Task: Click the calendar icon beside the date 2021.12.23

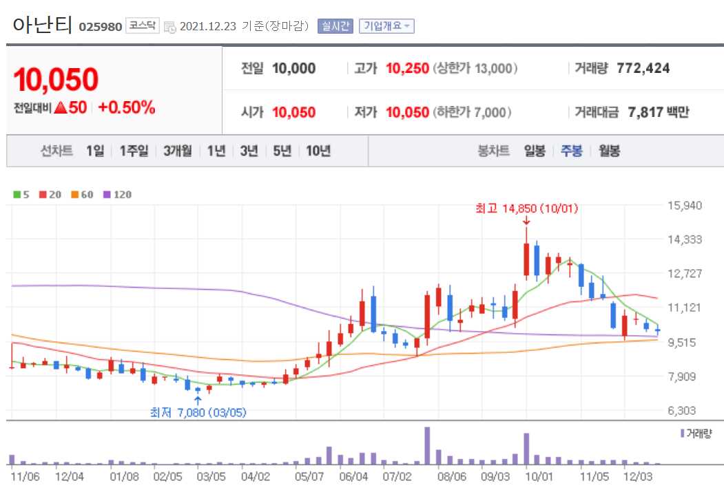Action: click(172, 24)
